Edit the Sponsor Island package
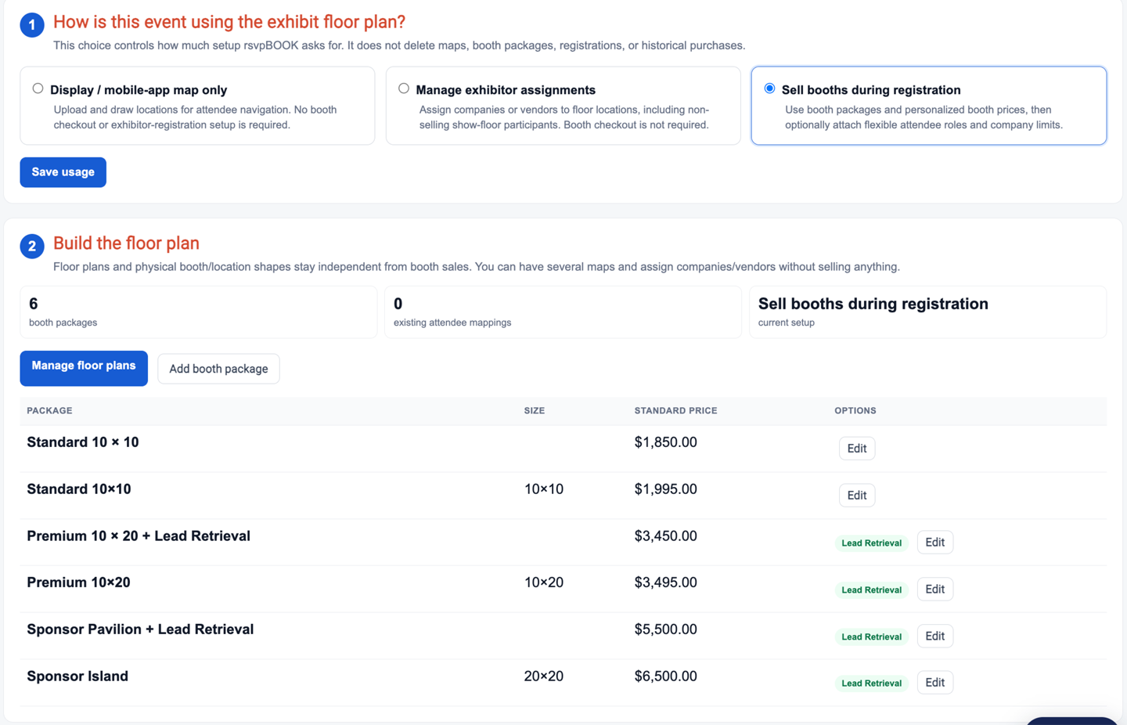Screen dimensions: 1127x725 (x=935, y=683)
